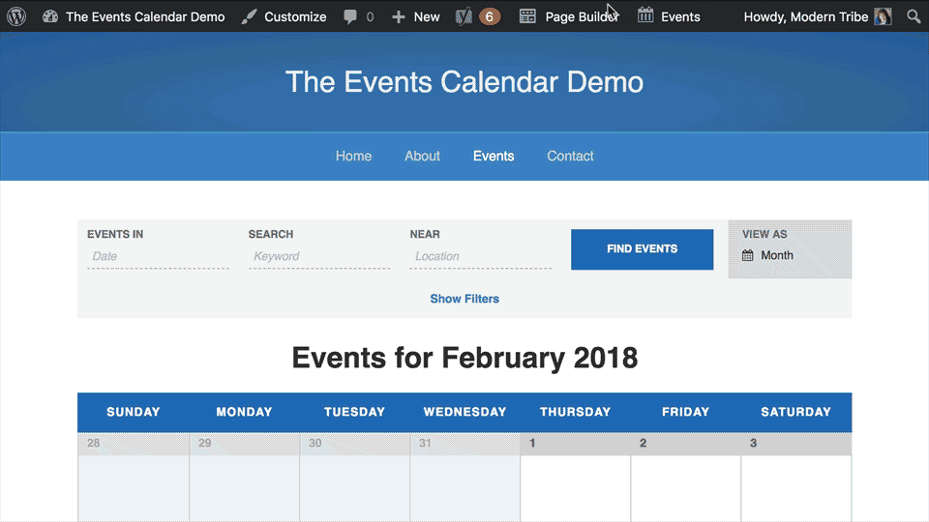
Task: Click the calendar icon beside Month
Action: pos(748,255)
